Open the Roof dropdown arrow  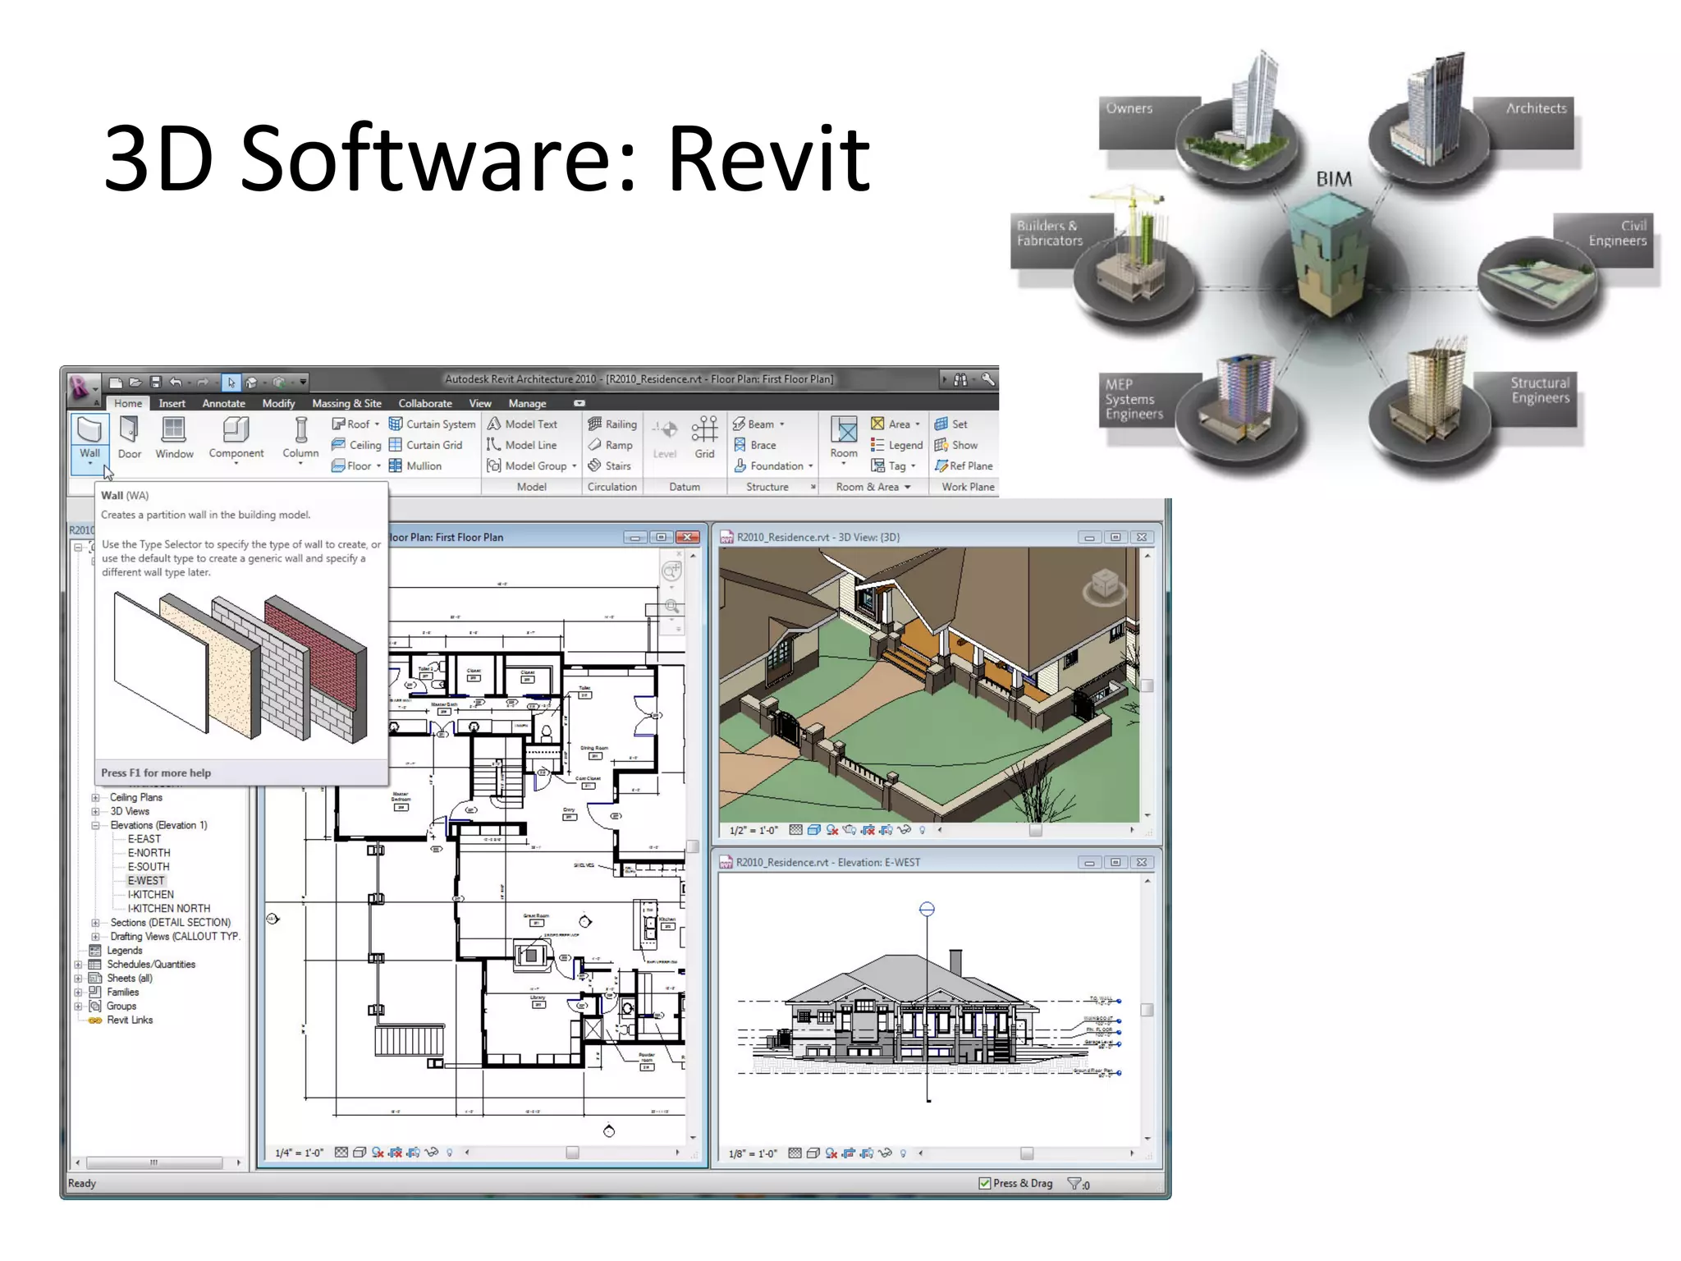point(377,424)
